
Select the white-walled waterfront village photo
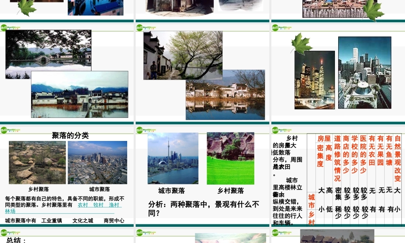click(x=79, y=94)
